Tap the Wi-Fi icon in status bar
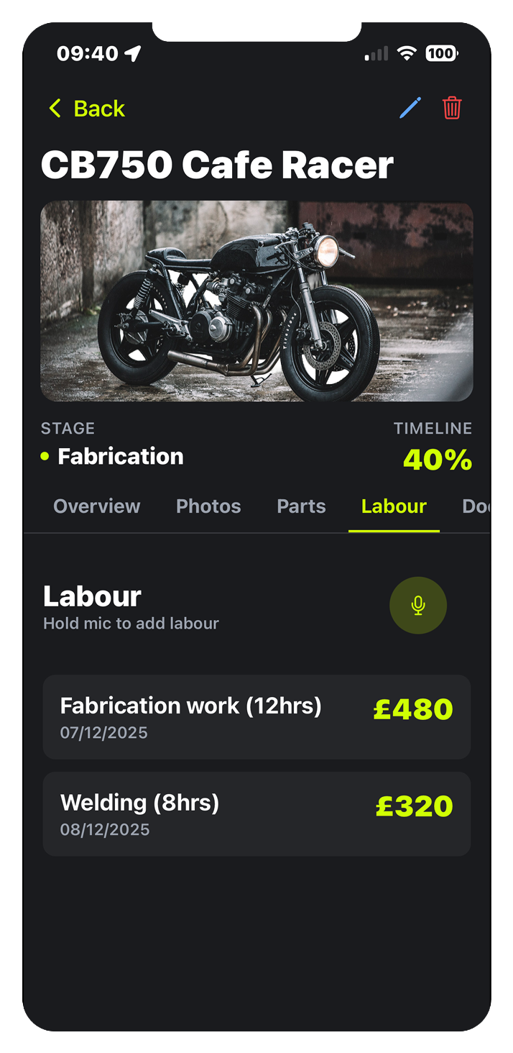Viewport: 513px width, 1053px height. tap(407, 53)
